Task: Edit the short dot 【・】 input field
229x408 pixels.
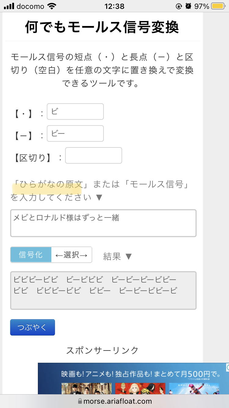Action: (x=75, y=111)
